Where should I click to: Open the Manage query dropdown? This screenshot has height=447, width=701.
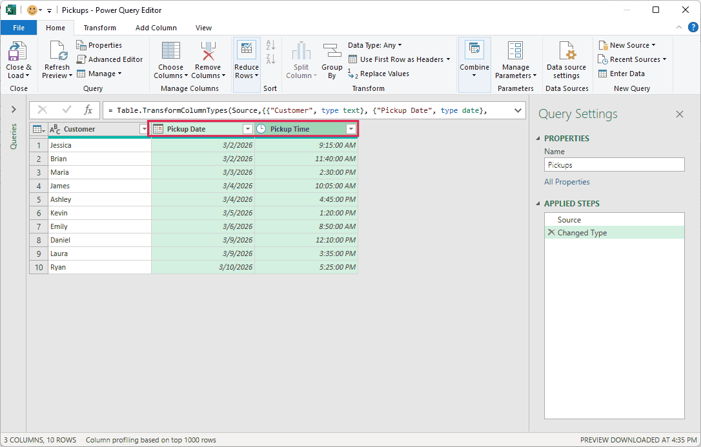pos(99,74)
